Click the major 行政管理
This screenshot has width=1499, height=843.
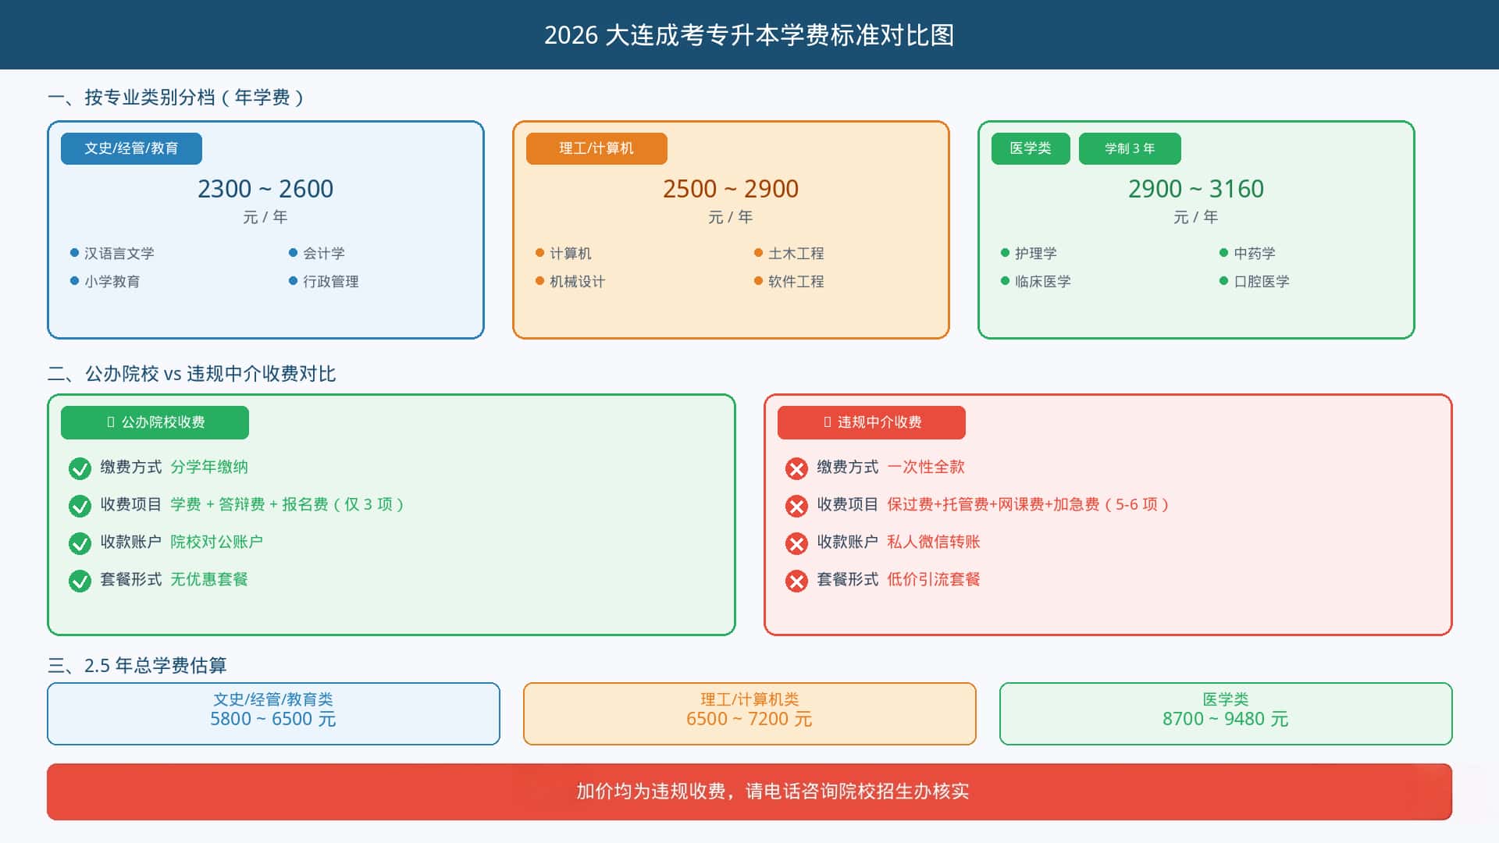tap(331, 282)
